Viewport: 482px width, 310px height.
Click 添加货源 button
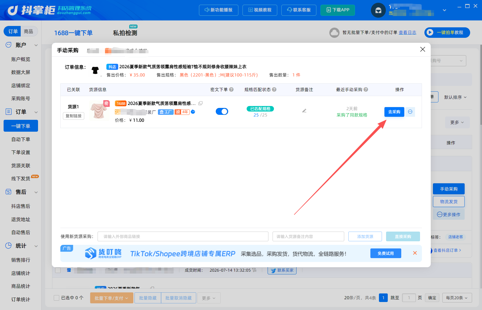(365, 237)
